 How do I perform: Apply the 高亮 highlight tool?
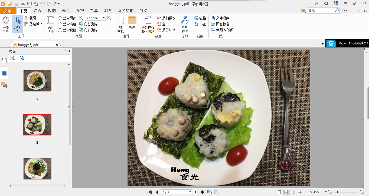tap(132, 24)
